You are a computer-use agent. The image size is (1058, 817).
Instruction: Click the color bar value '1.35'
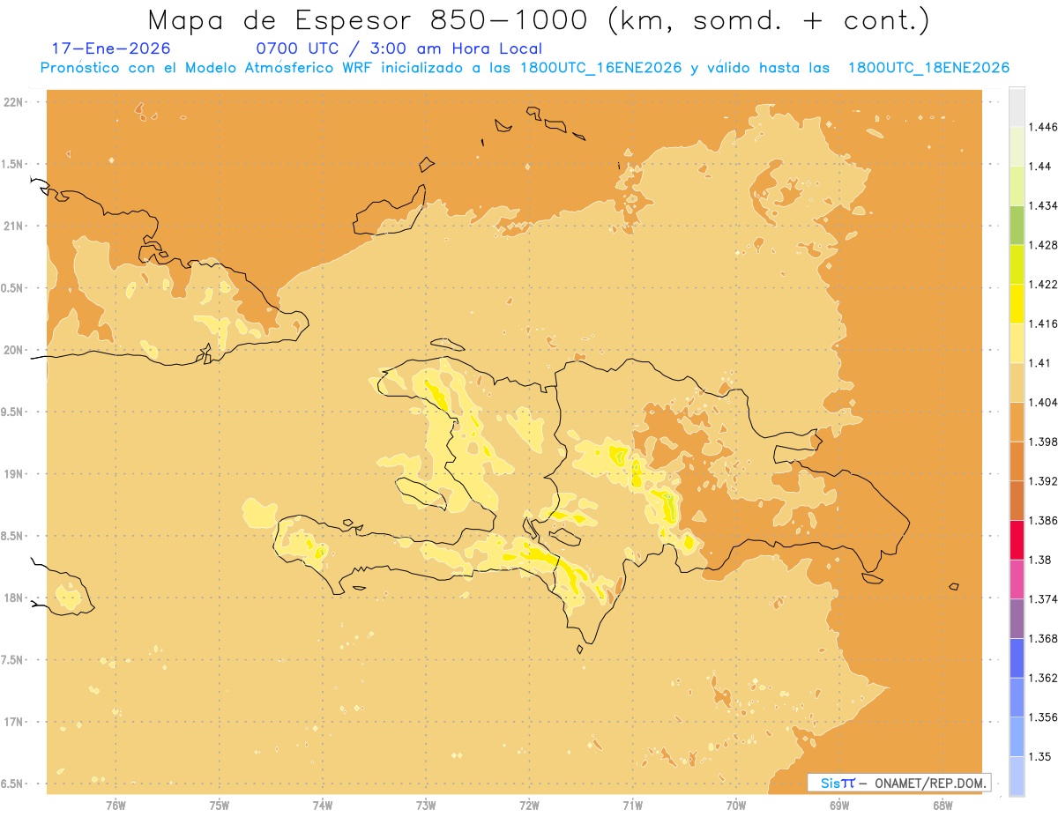pyautogui.click(x=1039, y=756)
